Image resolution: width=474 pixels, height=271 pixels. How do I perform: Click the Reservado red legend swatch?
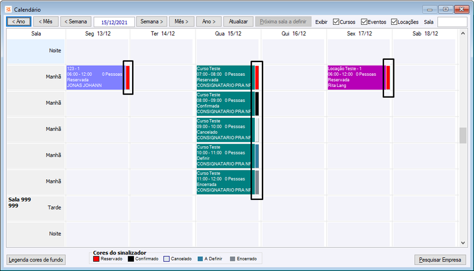coord(96,259)
